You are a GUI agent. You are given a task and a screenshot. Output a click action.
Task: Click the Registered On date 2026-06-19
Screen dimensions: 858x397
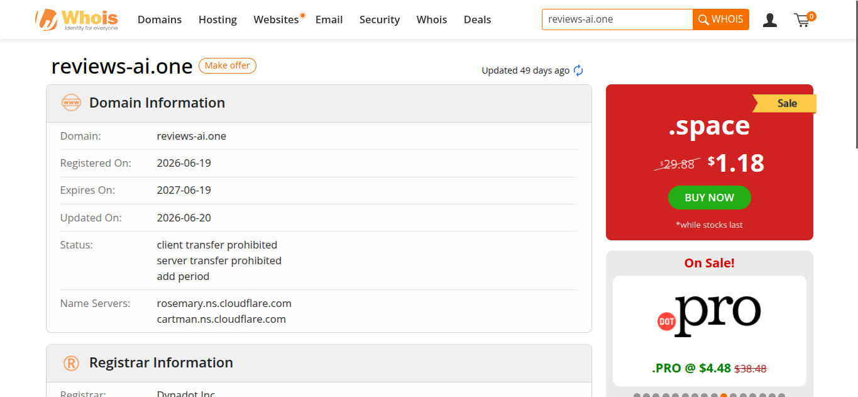pyautogui.click(x=184, y=163)
